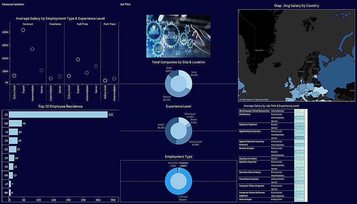Click the IN bar showing 30

pyautogui.click(x=14, y=132)
